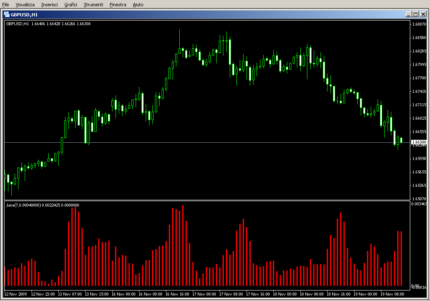Click the GBPUSD,H1 chart window icon
The width and height of the screenshot is (430, 301).
tap(7, 14)
